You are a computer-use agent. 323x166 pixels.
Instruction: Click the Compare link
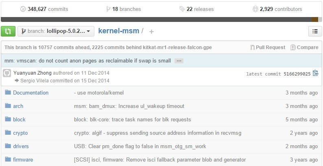[x=304, y=47]
